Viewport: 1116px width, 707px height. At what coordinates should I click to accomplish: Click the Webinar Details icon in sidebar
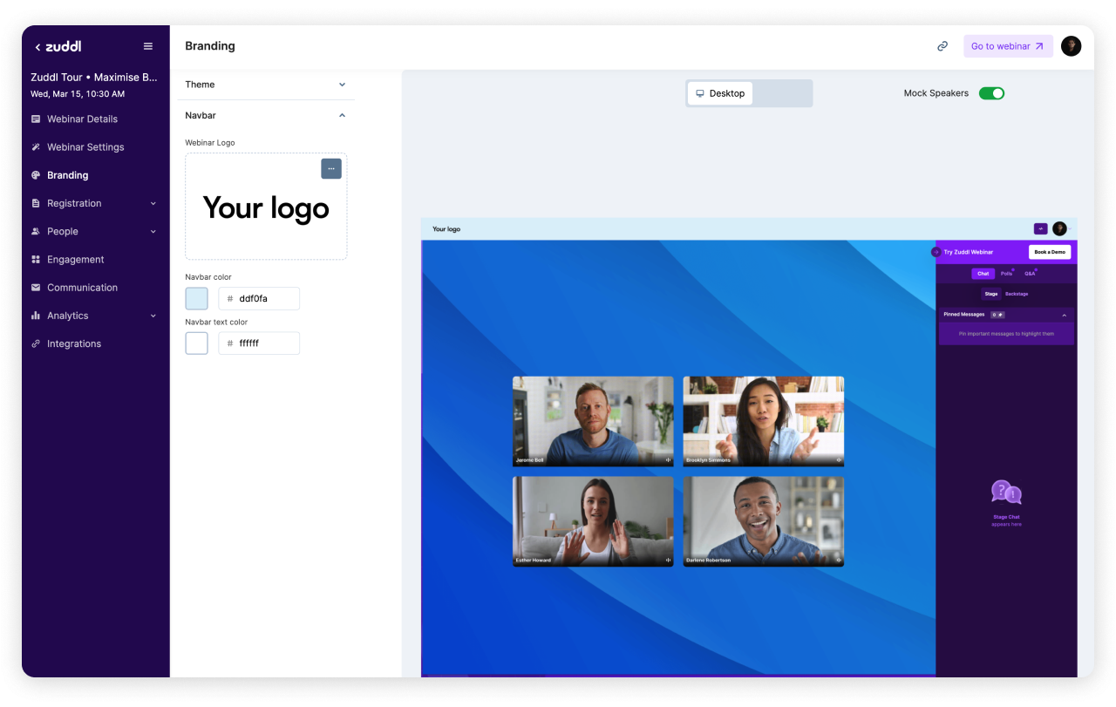point(36,119)
